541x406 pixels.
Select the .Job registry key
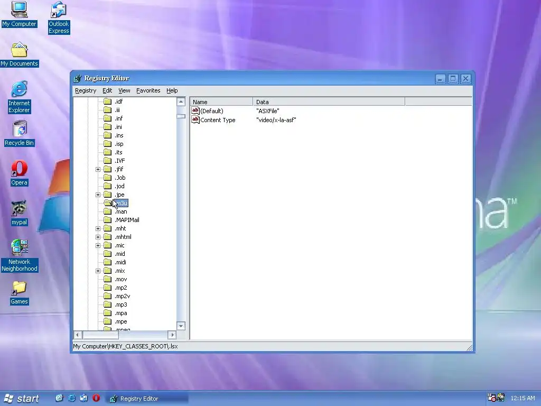[x=120, y=178]
